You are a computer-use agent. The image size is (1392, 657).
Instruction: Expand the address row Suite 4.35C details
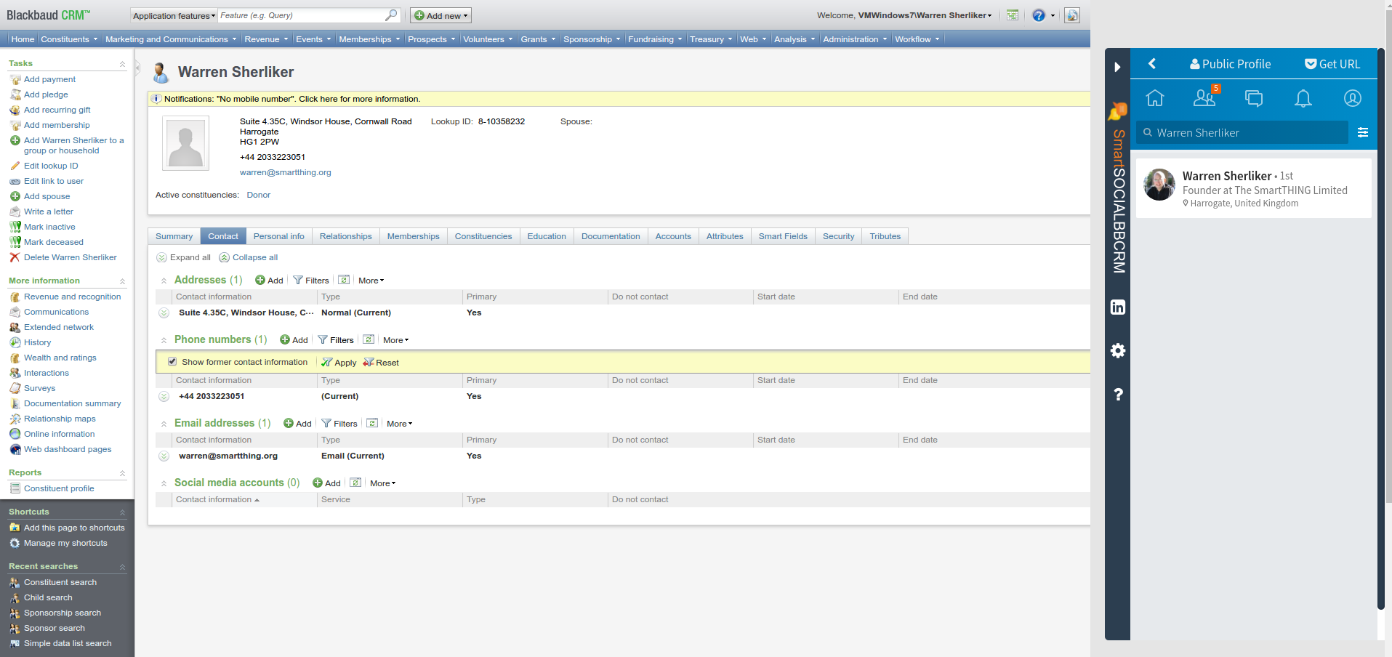tap(164, 313)
